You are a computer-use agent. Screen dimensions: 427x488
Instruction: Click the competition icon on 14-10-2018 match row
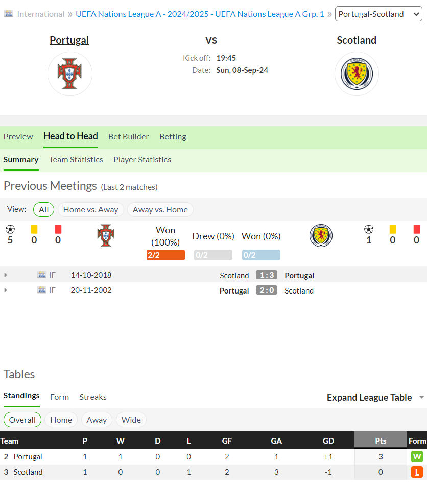click(x=42, y=275)
